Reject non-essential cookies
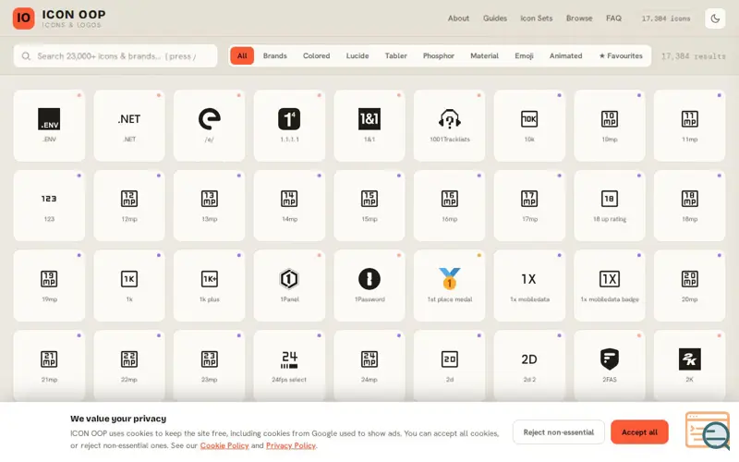Viewport: 739px width, 462px height. pyautogui.click(x=559, y=432)
